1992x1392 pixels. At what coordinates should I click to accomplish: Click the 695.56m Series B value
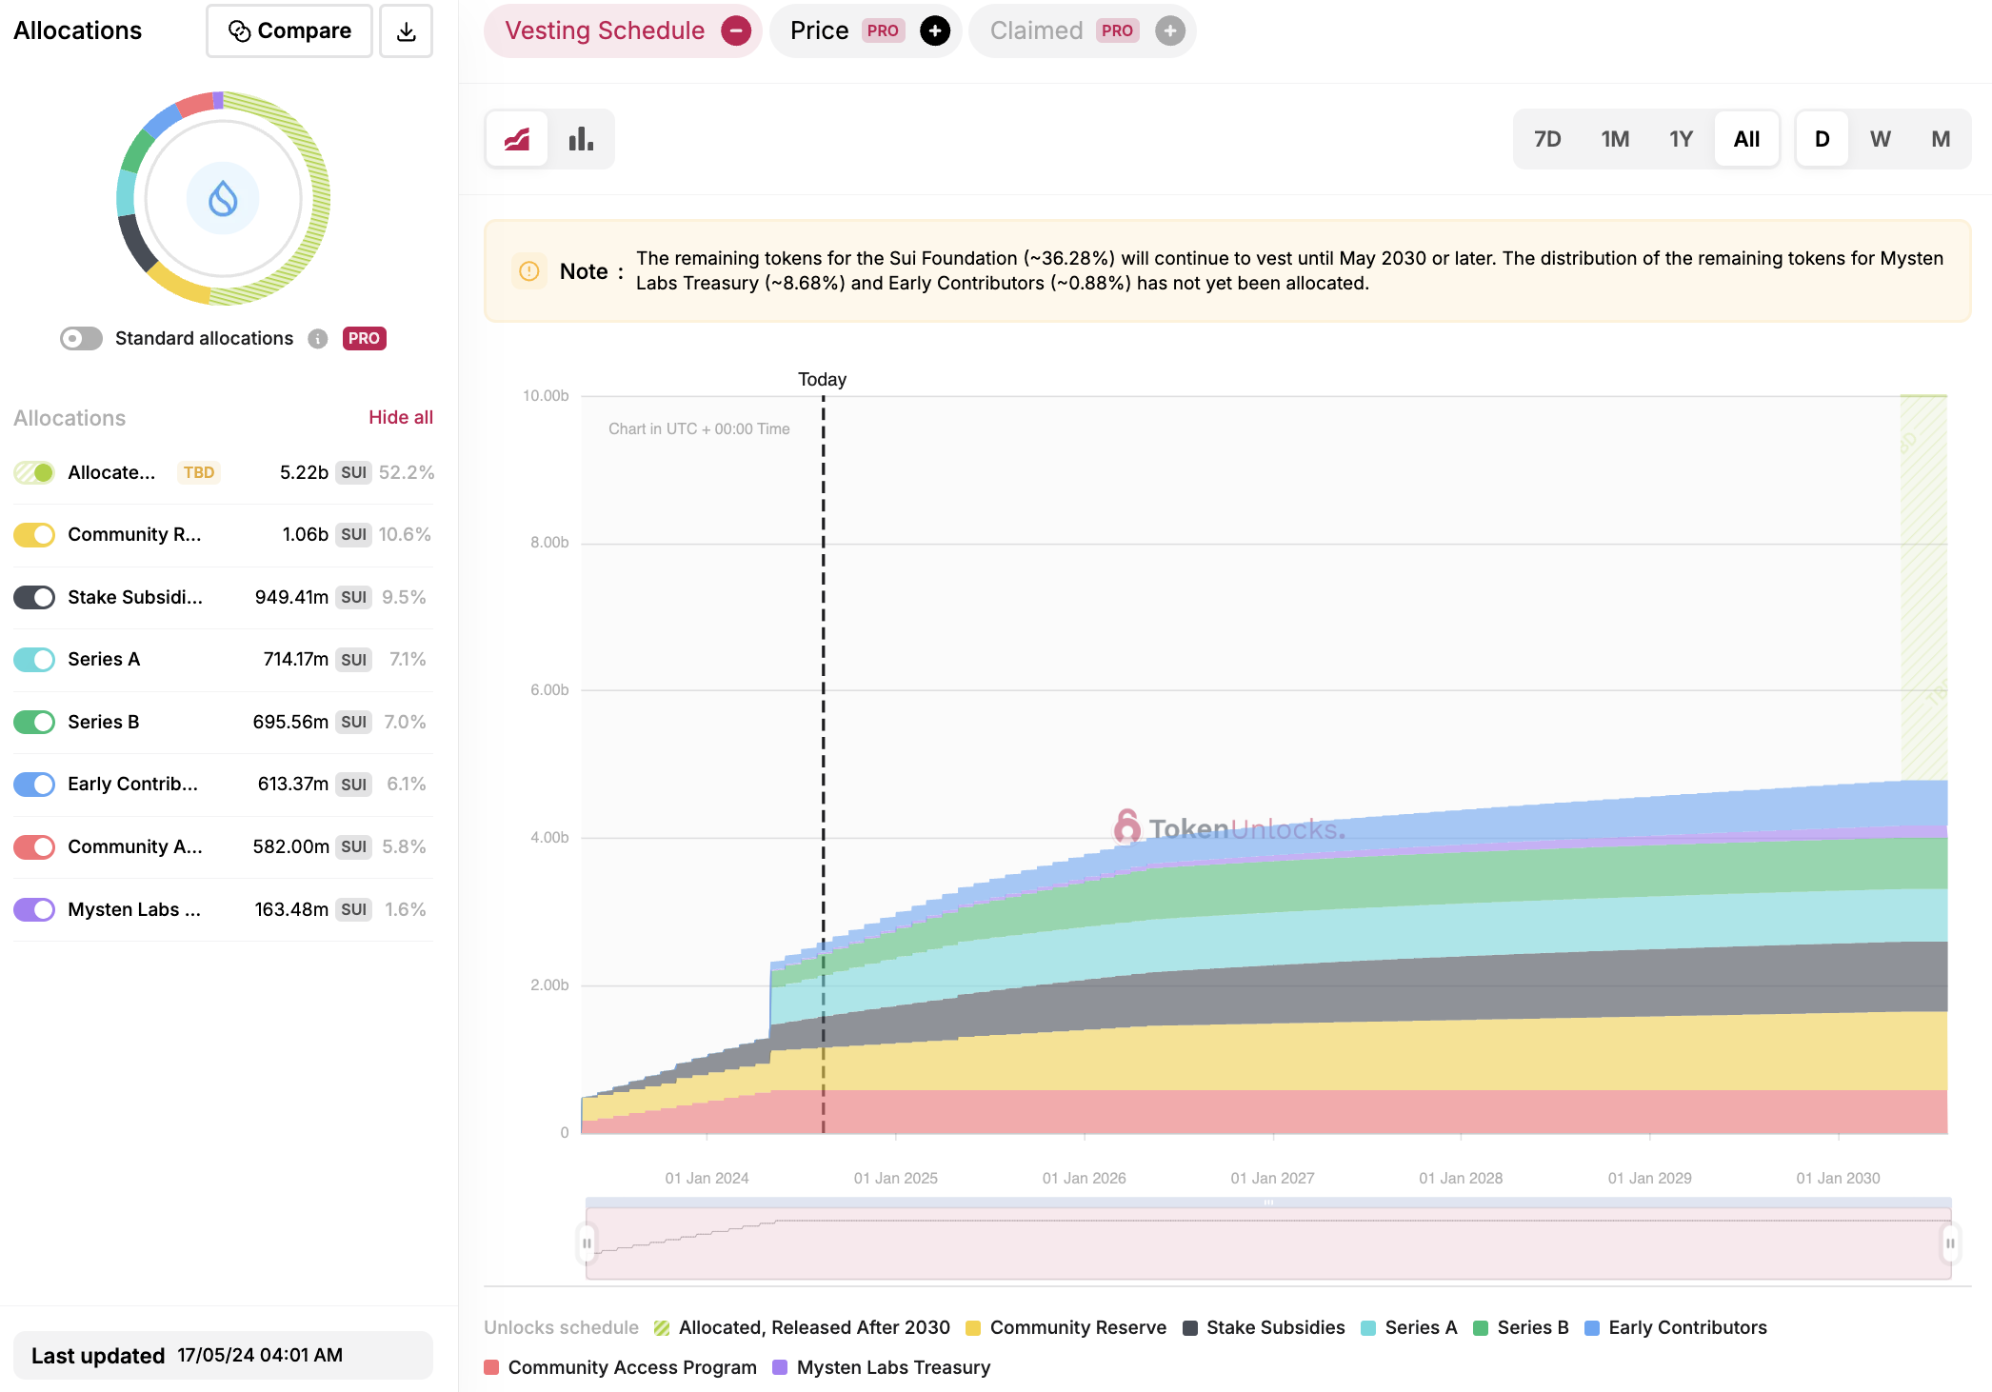tap(290, 723)
